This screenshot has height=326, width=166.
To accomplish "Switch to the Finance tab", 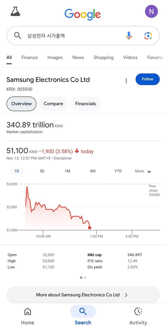I will [29, 57].
